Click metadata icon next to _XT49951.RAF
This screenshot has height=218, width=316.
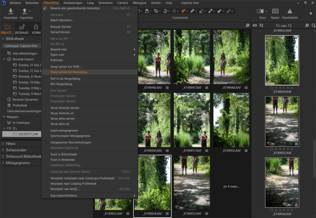click(206, 150)
